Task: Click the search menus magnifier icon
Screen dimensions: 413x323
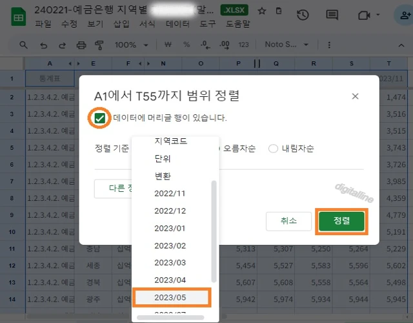Action: coord(23,45)
